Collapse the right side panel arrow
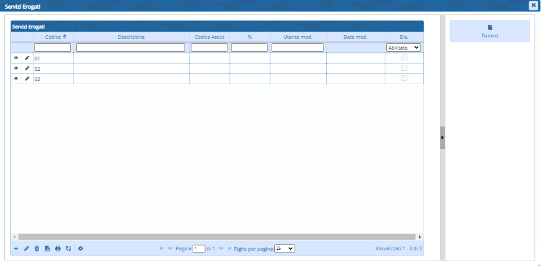This screenshot has height=266, width=541. [x=443, y=138]
